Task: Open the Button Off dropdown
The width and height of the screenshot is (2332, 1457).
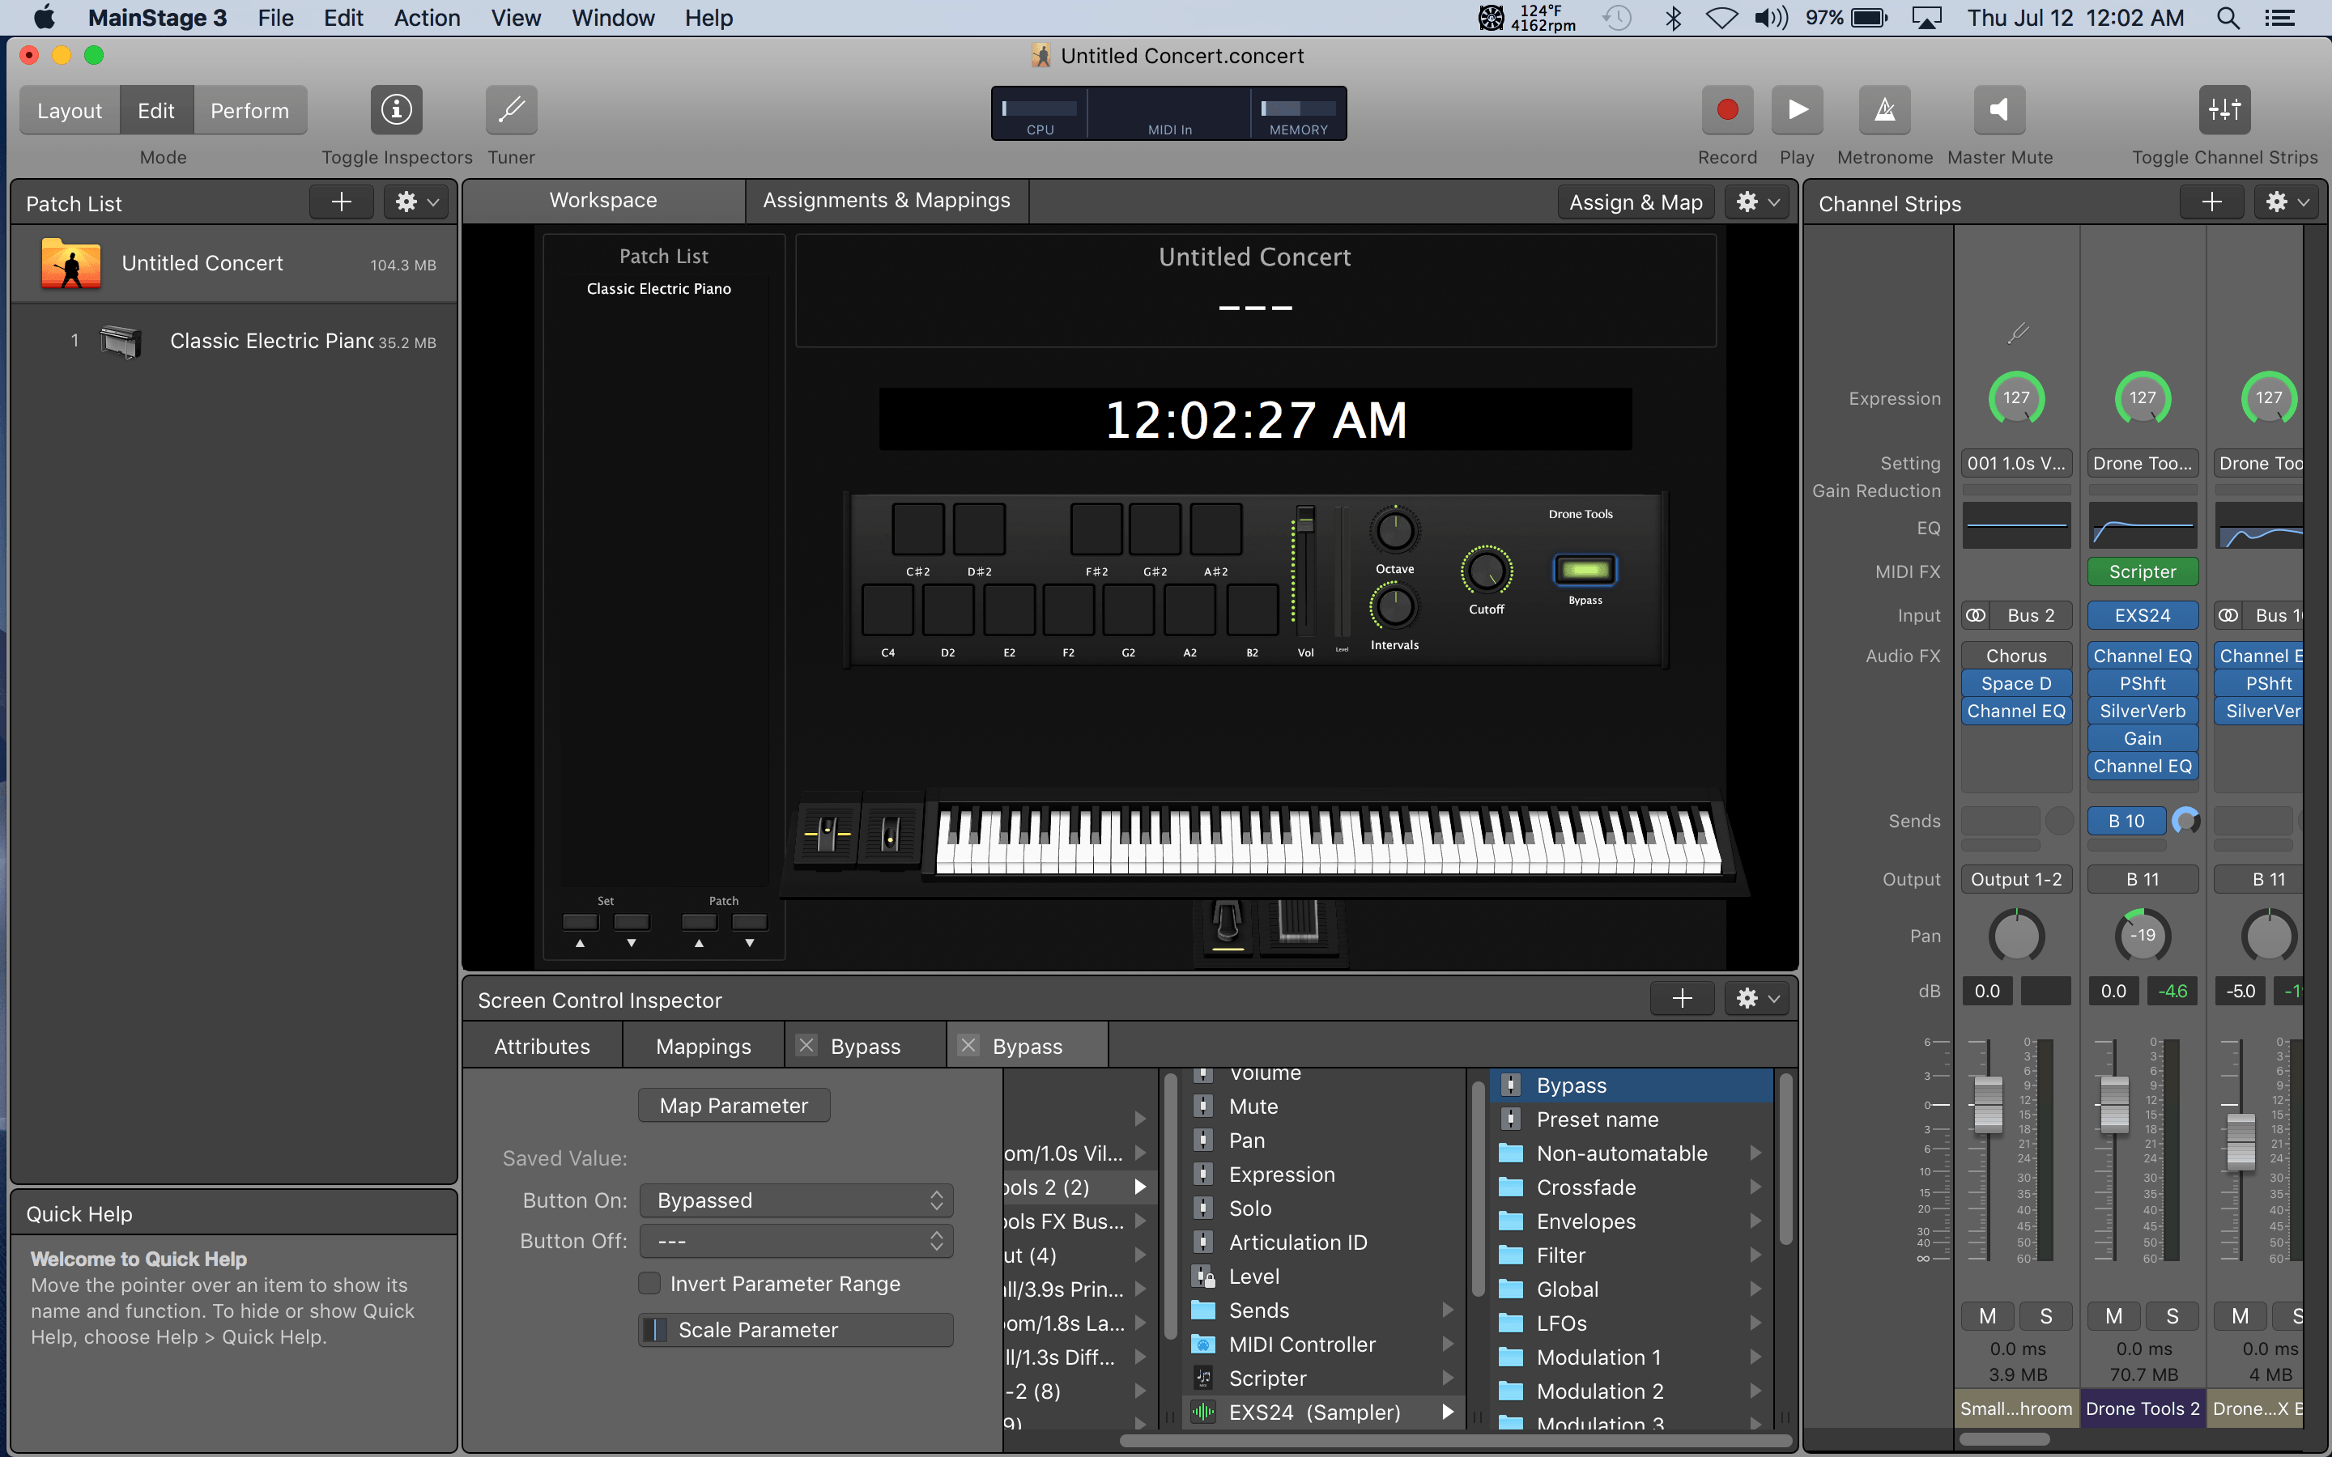Action: tap(796, 1241)
